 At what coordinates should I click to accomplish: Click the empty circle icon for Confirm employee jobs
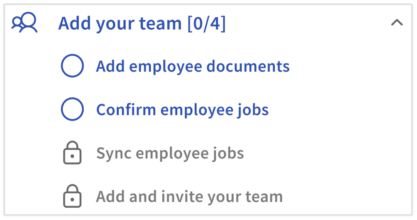click(72, 110)
